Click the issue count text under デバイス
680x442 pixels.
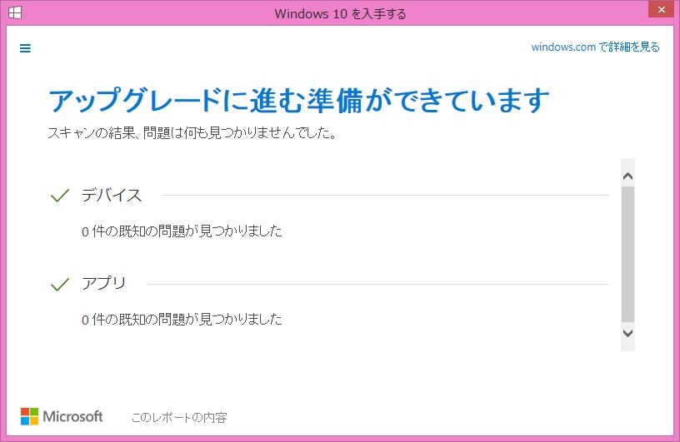[182, 231]
